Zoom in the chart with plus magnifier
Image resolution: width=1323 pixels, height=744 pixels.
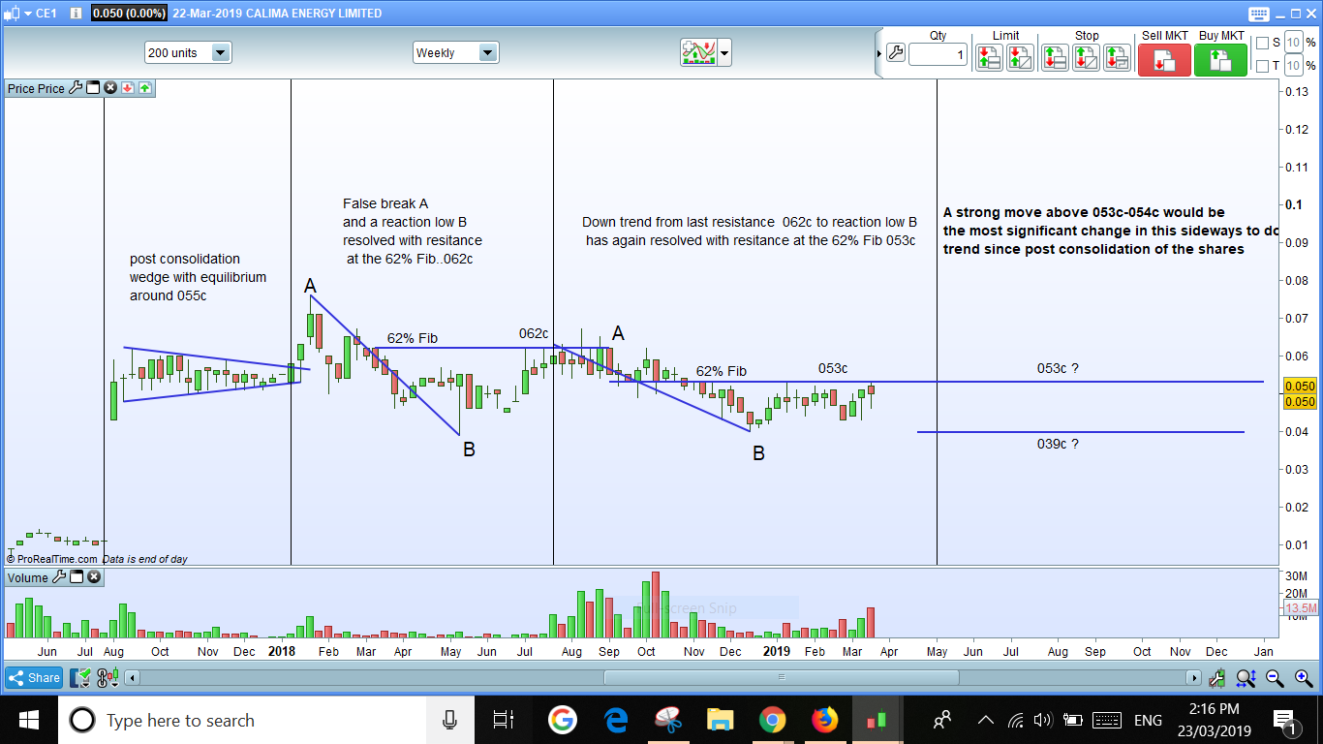coord(1304,678)
